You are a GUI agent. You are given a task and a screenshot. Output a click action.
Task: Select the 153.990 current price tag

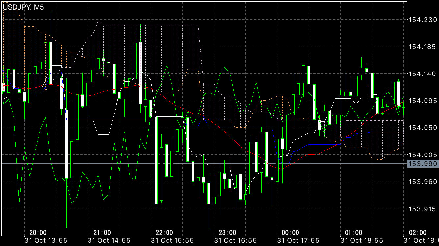point(423,164)
